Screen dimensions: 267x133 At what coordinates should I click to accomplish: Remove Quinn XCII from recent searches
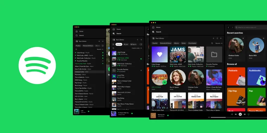tap(263, 38)
